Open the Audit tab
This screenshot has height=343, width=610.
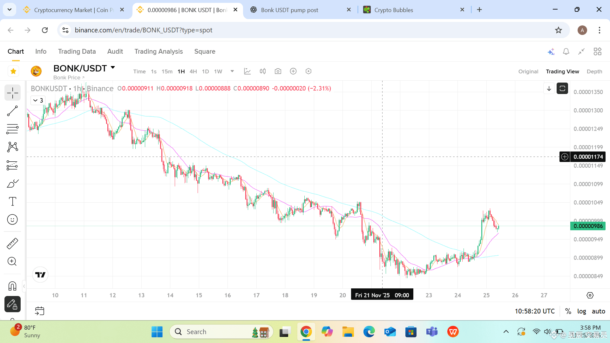(x=115, y=51)
